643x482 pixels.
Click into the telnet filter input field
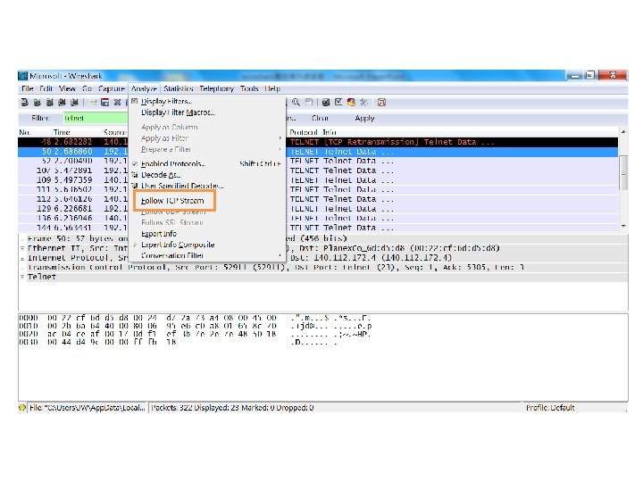point(96,118)
